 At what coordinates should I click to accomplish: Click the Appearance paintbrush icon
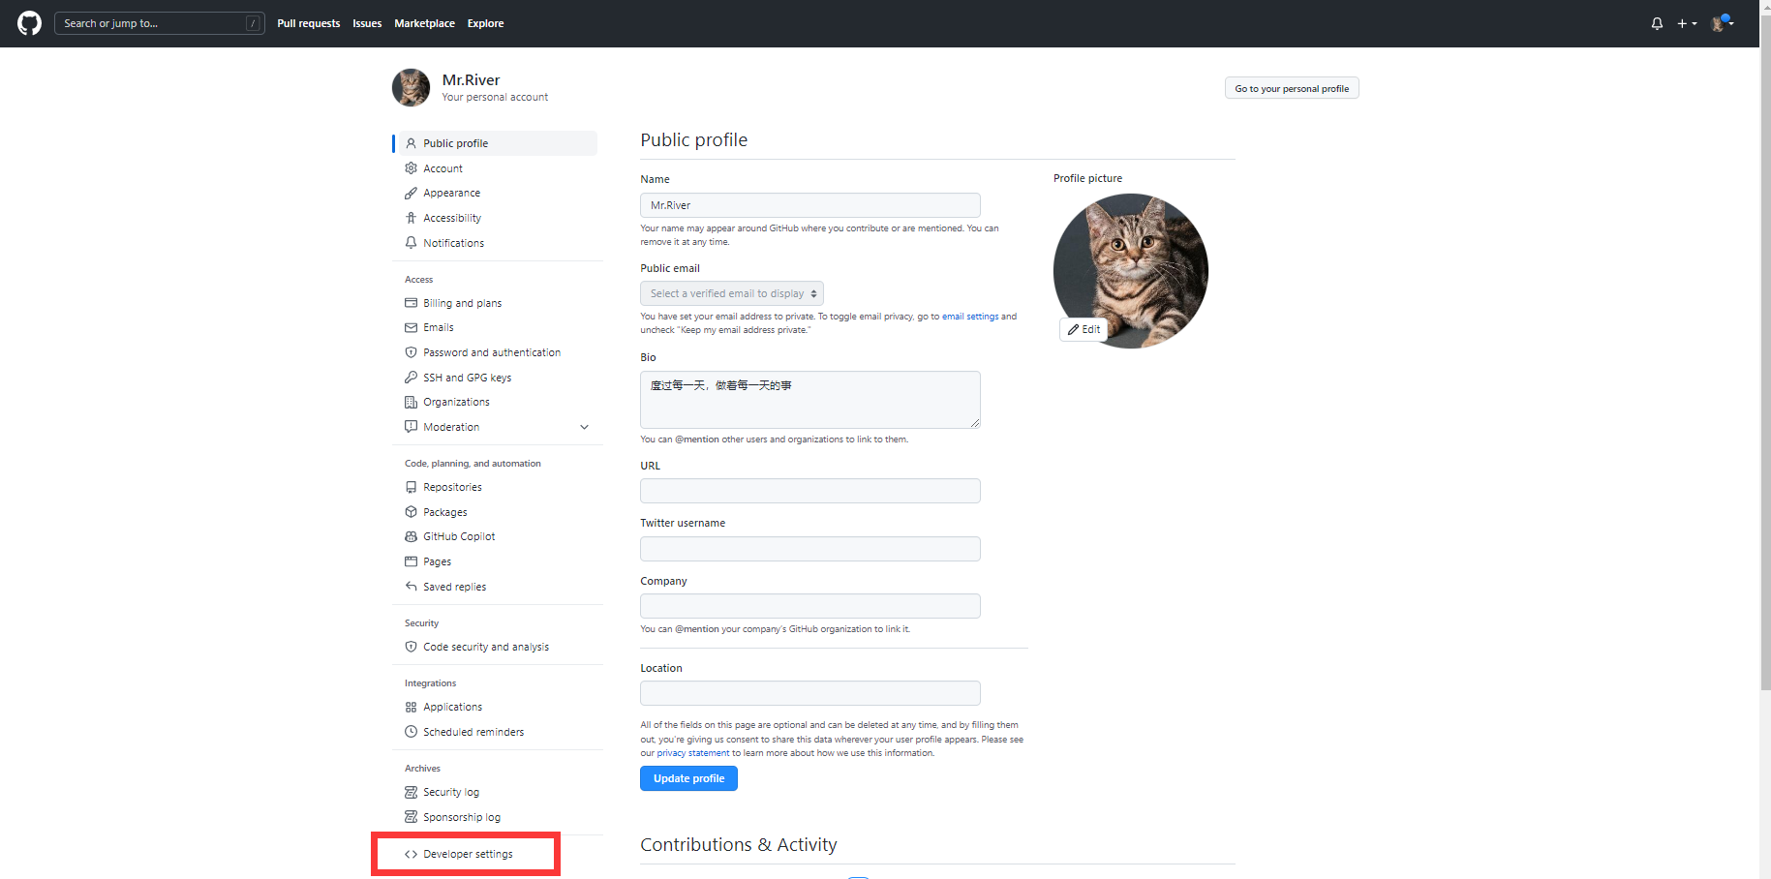[411, 193]
